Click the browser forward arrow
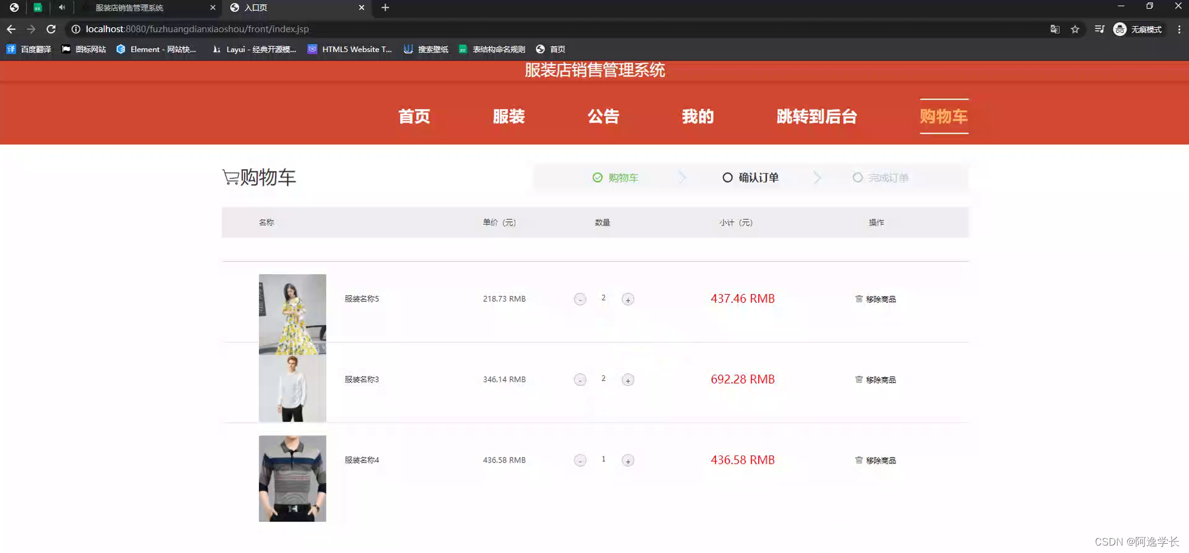Viewport: 1189px width, 553px height. (31, 29)
